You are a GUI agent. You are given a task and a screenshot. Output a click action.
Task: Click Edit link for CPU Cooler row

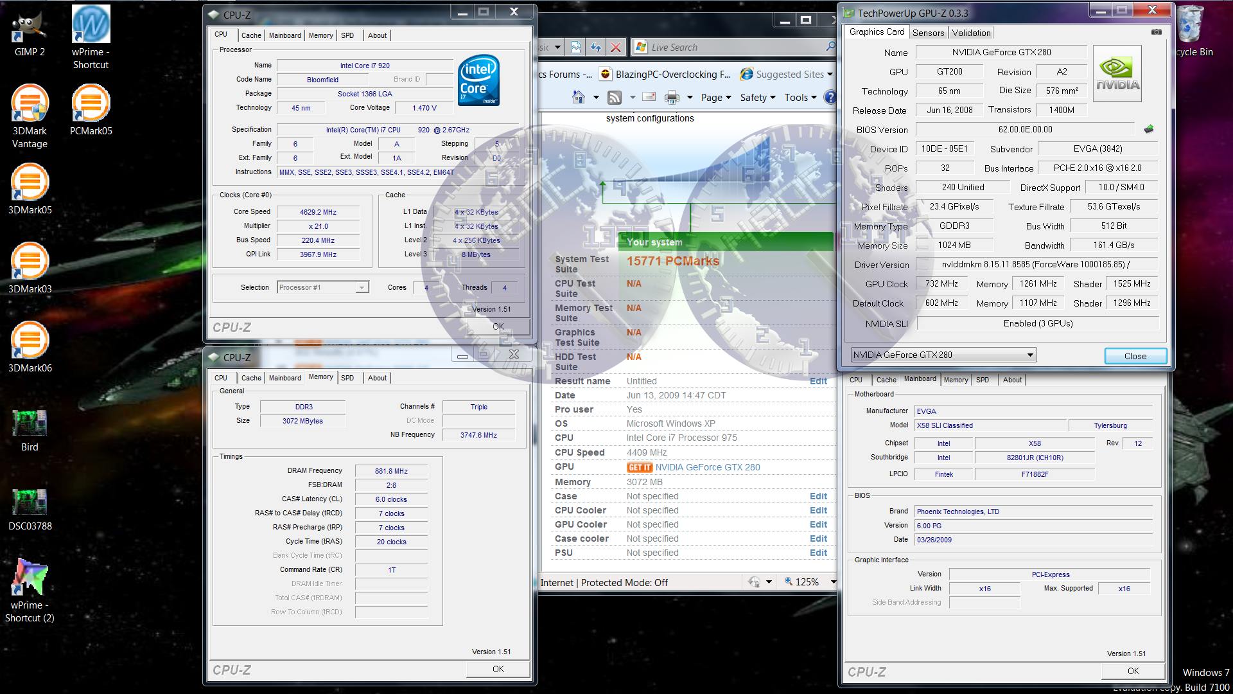click(818, 510)
